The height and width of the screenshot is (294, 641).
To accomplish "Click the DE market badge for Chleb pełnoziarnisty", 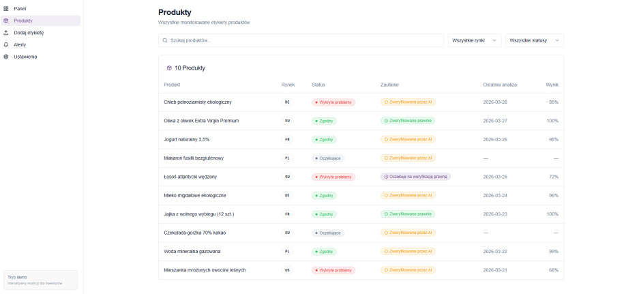I will (x=287, y=102).
